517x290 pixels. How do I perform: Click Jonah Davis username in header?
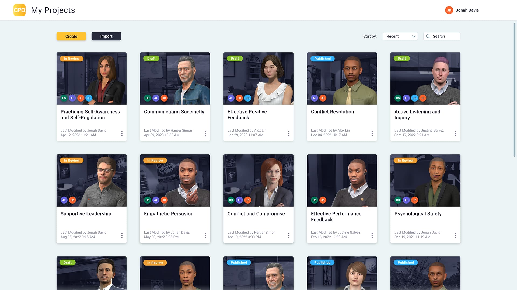[467, 10]
